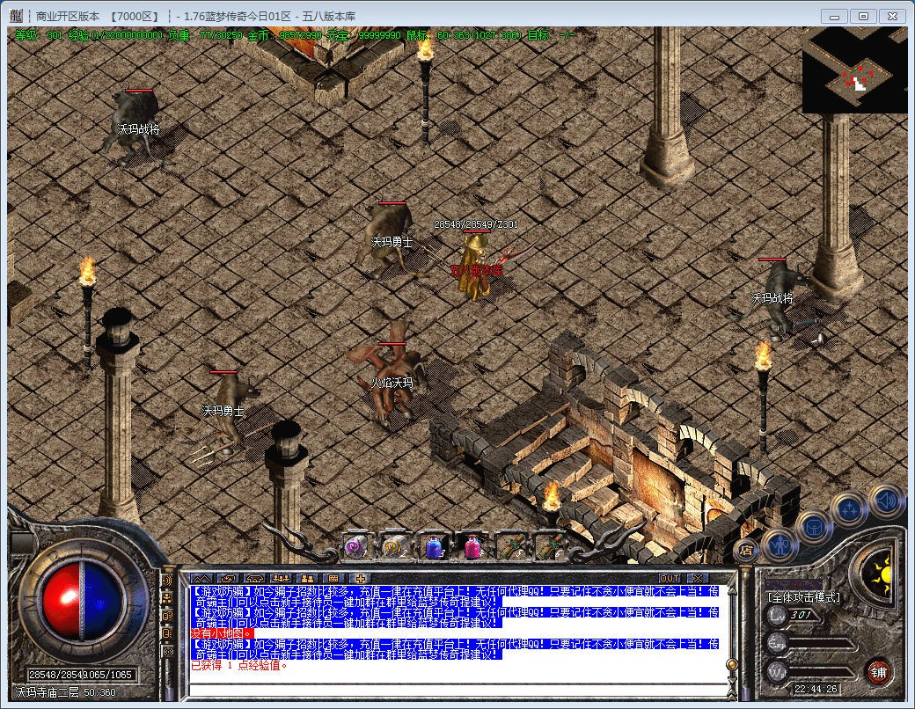Click the Wgt weight bar

click(x=823, y=672)
